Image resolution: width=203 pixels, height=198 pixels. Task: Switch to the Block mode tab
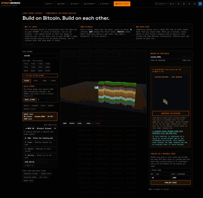(x=36, y=81)
